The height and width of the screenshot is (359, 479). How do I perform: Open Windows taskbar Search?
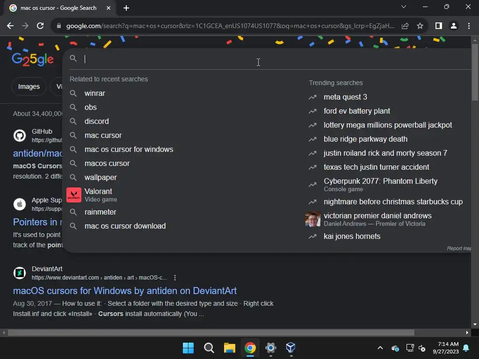209,348
